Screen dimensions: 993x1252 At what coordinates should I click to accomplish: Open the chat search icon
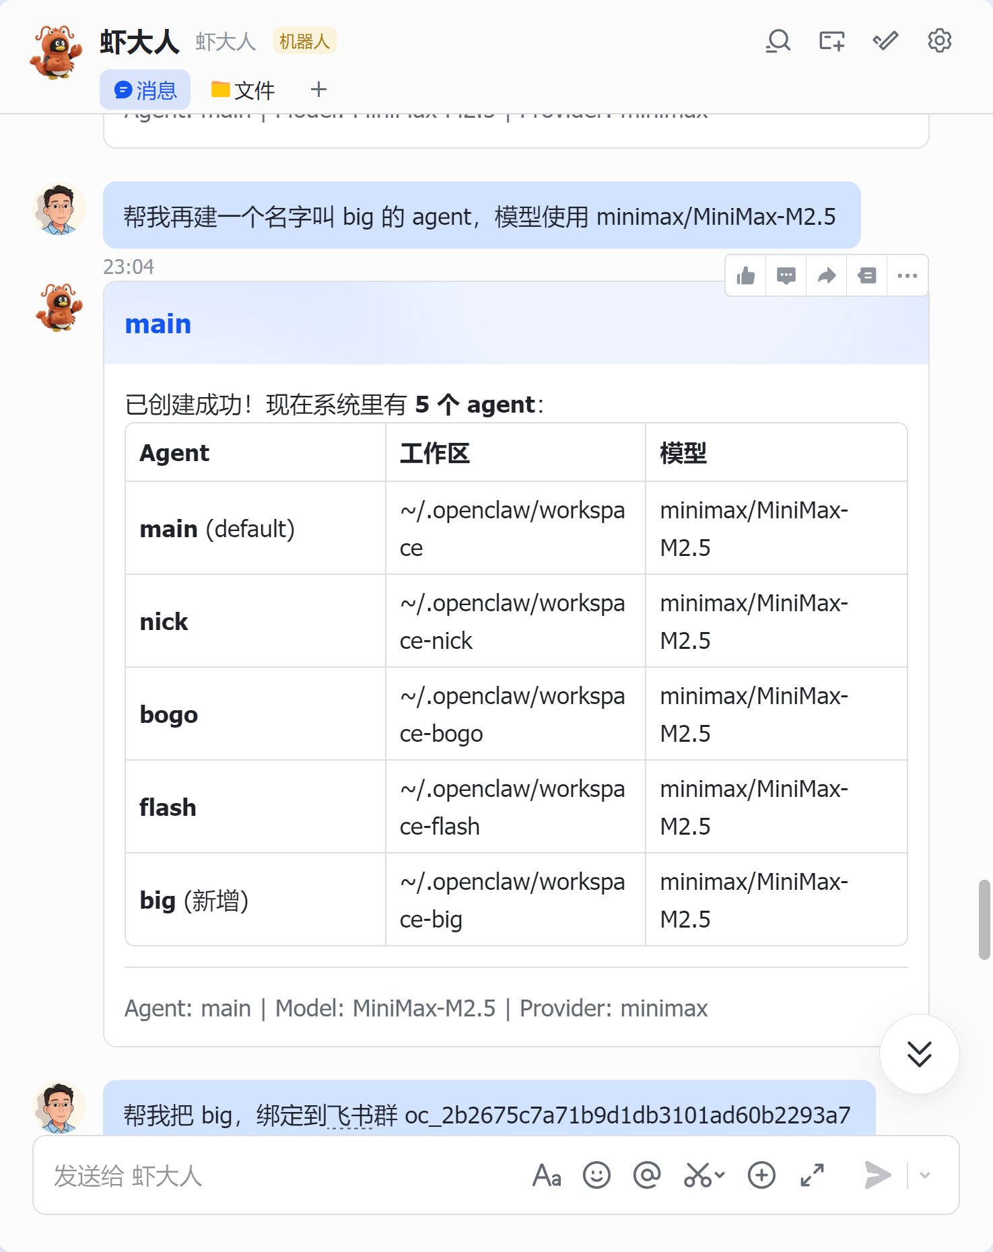778,41
